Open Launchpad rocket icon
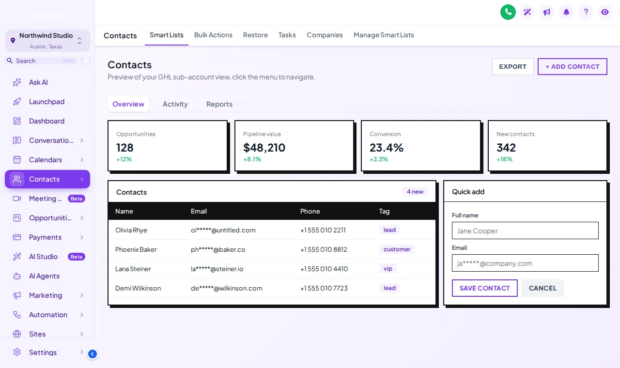Screen dimensions: 620x368 coord(17,102)
